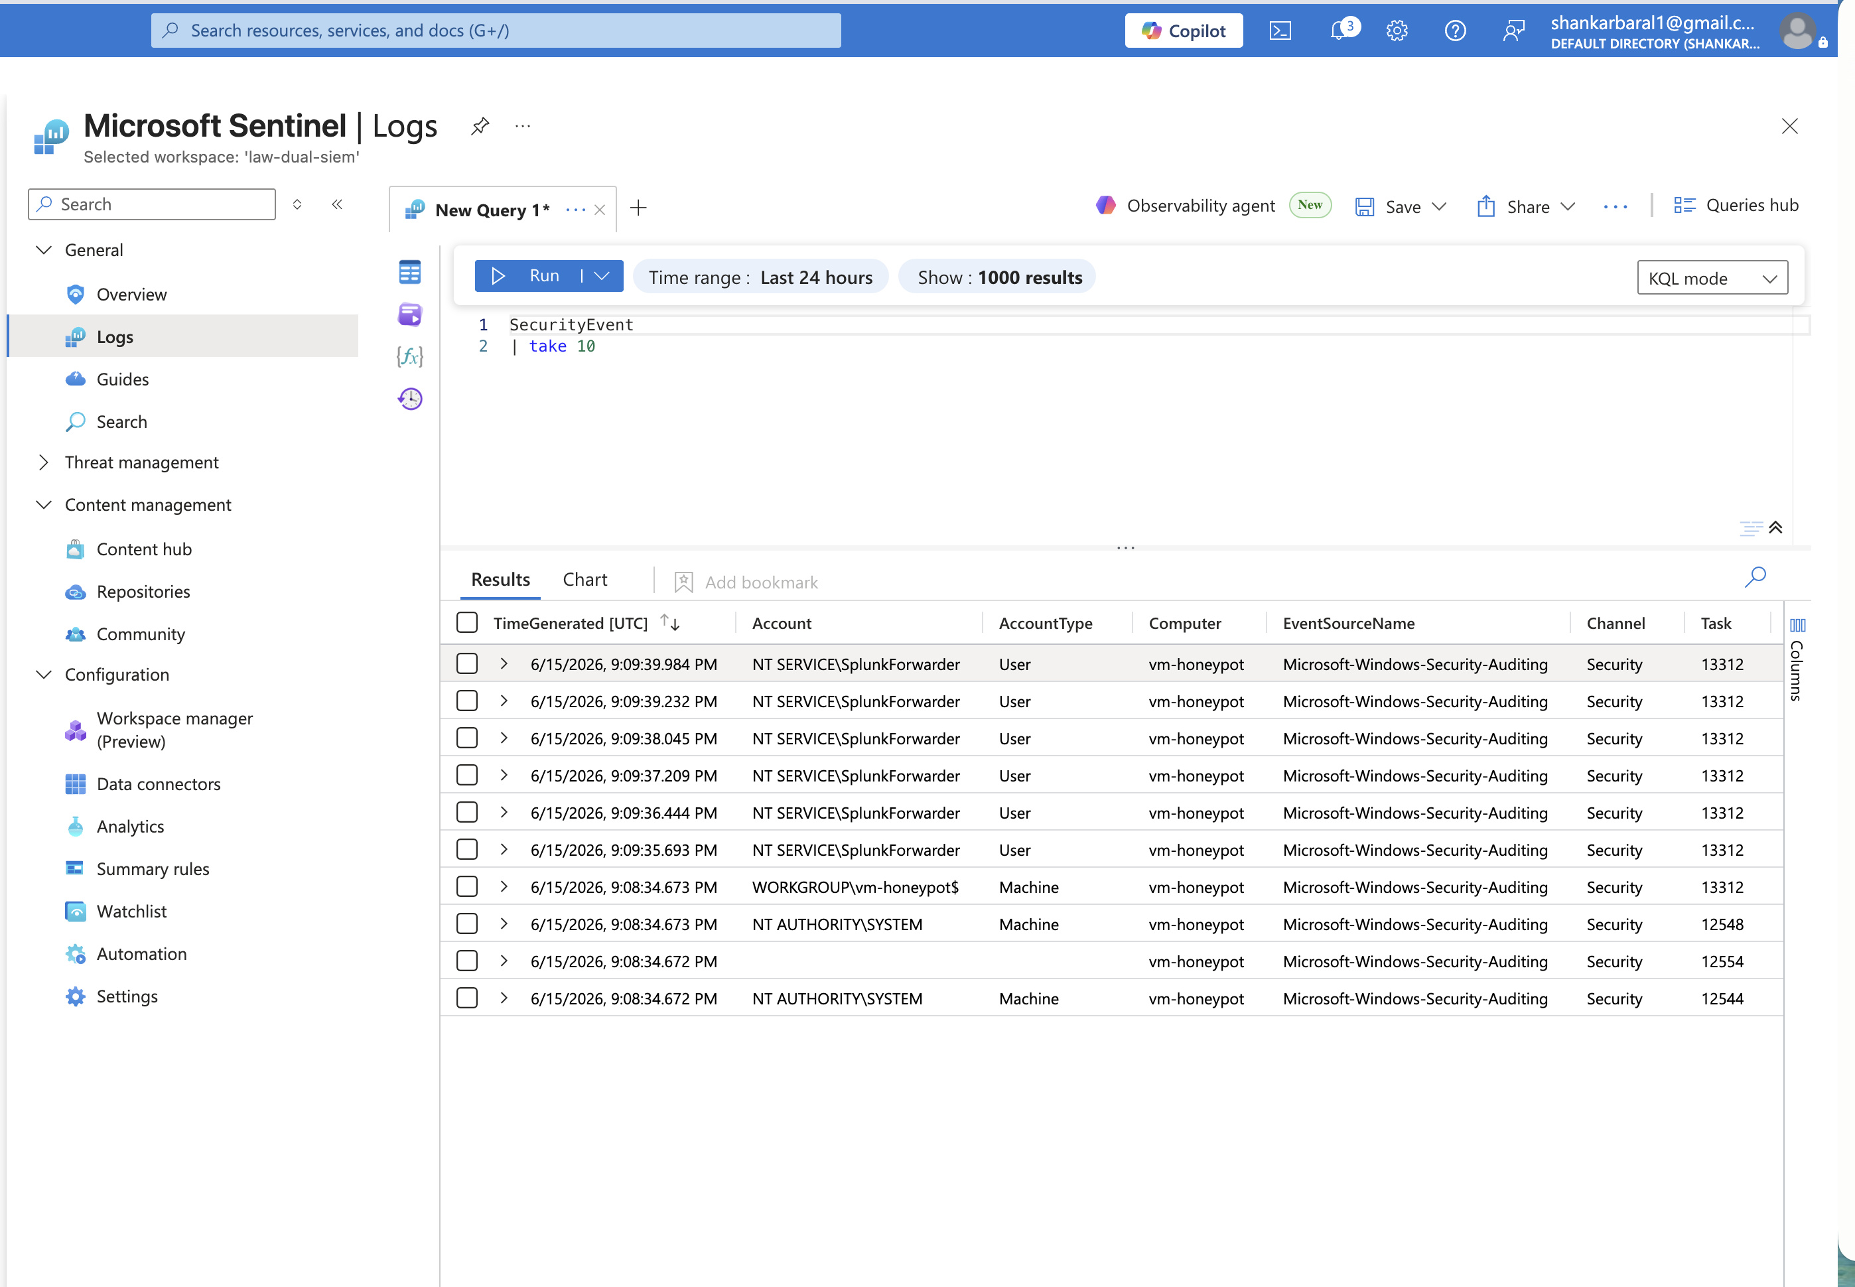Place cursor on SecurityEvent query line
The image size is (1855, 1287).
[x=571, y=325]
